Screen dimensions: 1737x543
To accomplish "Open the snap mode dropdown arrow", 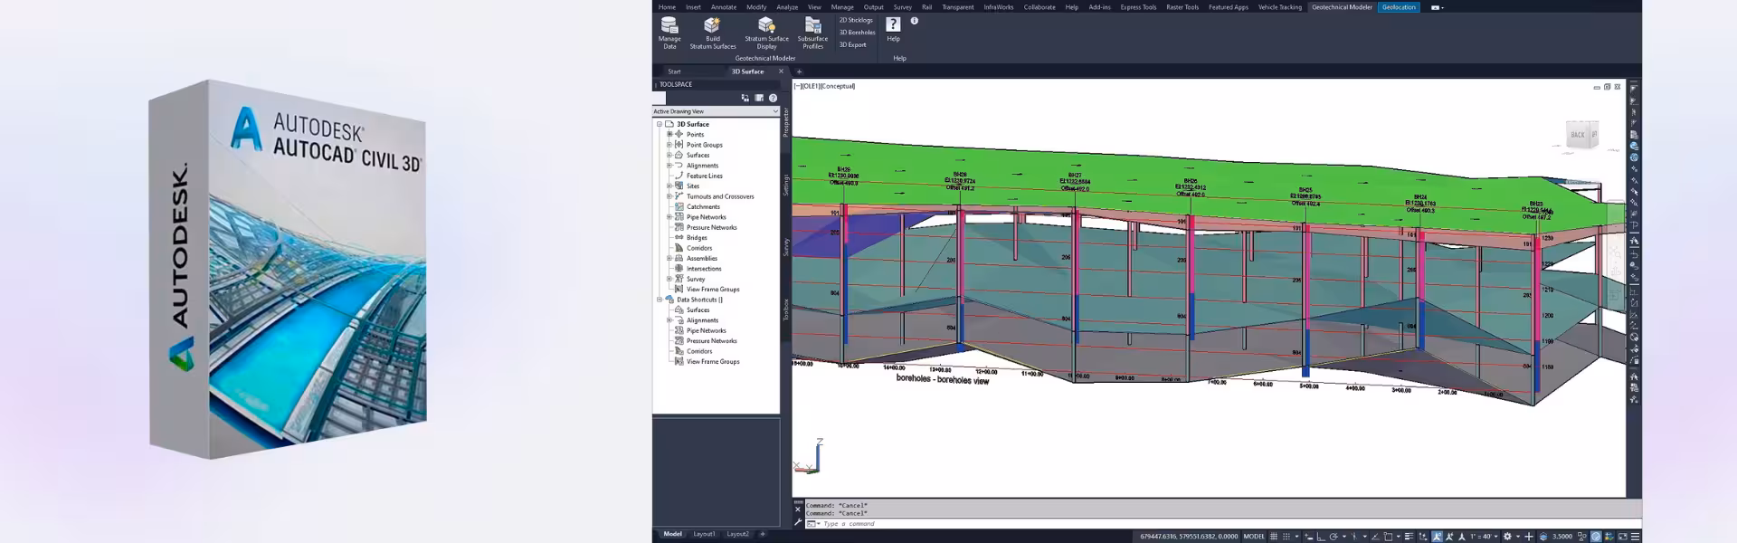I will (1296, 536).
